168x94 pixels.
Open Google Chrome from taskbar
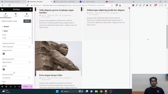click(x=101, y=91)
